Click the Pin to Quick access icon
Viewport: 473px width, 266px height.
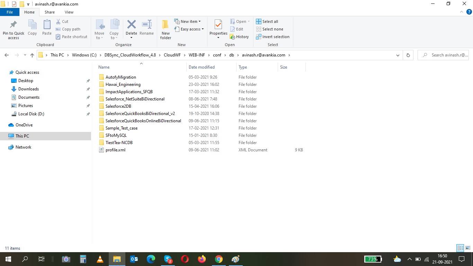coord(14,25)
